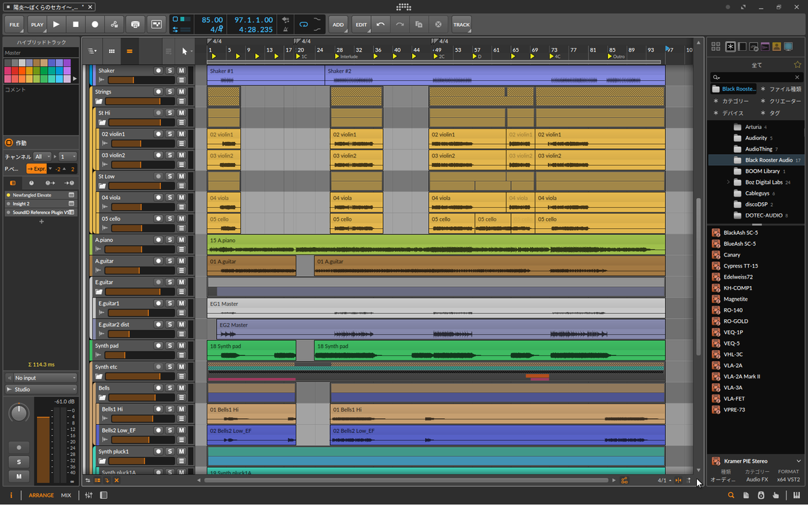Select the VLA-2A Mark II plugin
The image size is (808, 505).
tap(742, 376)
